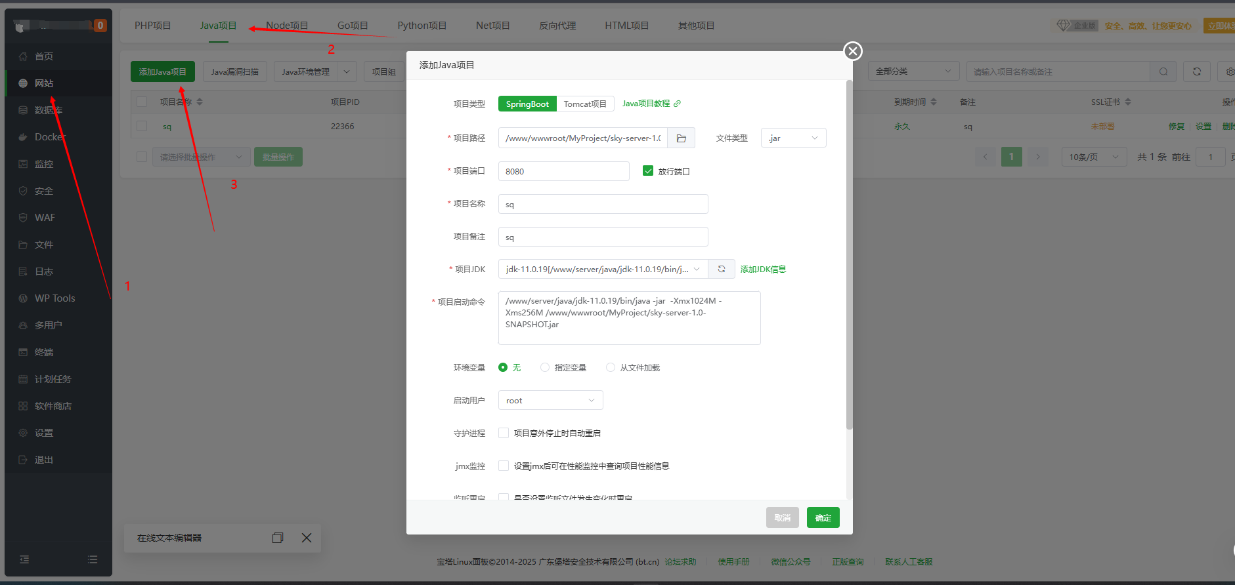
Task: Switch to the 反向代理 tab
Action: (557, 26)
